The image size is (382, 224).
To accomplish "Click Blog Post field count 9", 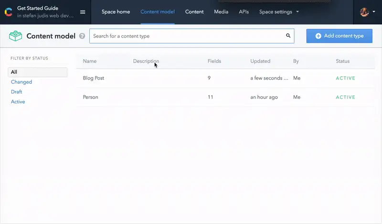I will coord(209,78).
